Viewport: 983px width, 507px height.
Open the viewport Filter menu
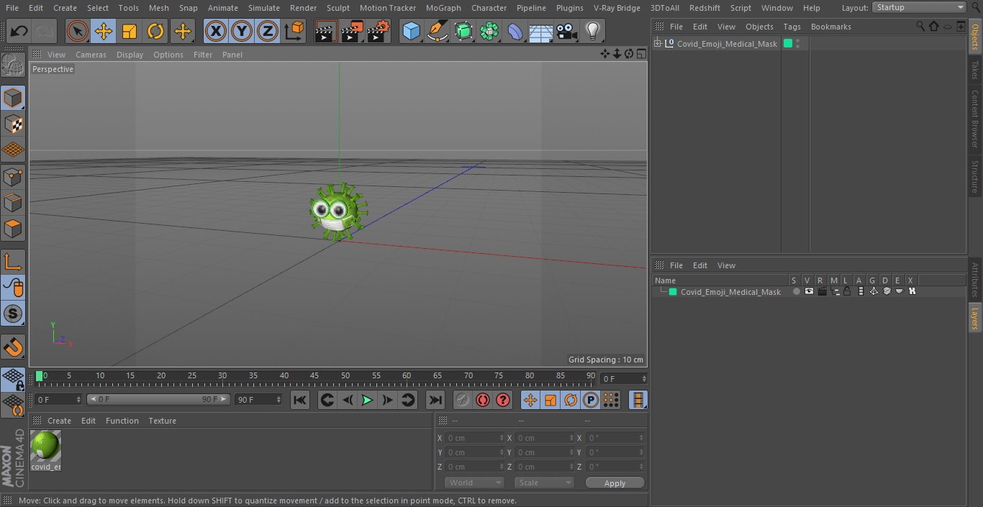click(x=203, y=55)
